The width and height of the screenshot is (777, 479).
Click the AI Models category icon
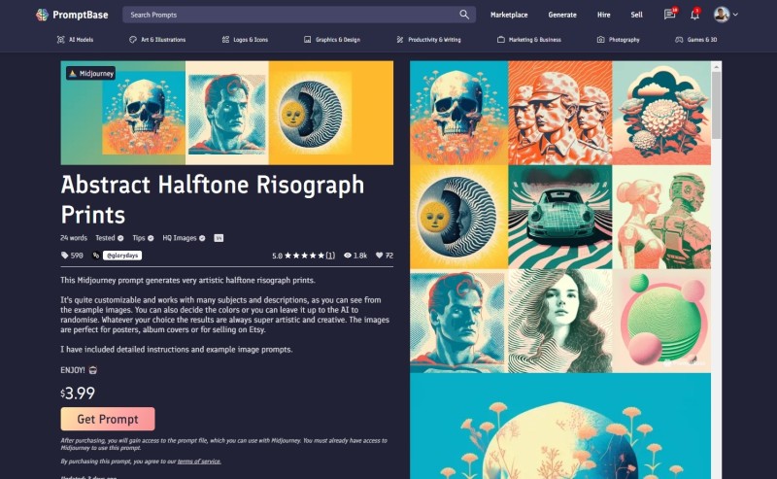click(61, 40)
